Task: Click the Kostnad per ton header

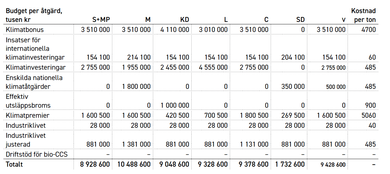Action: [x=363, y=16]
